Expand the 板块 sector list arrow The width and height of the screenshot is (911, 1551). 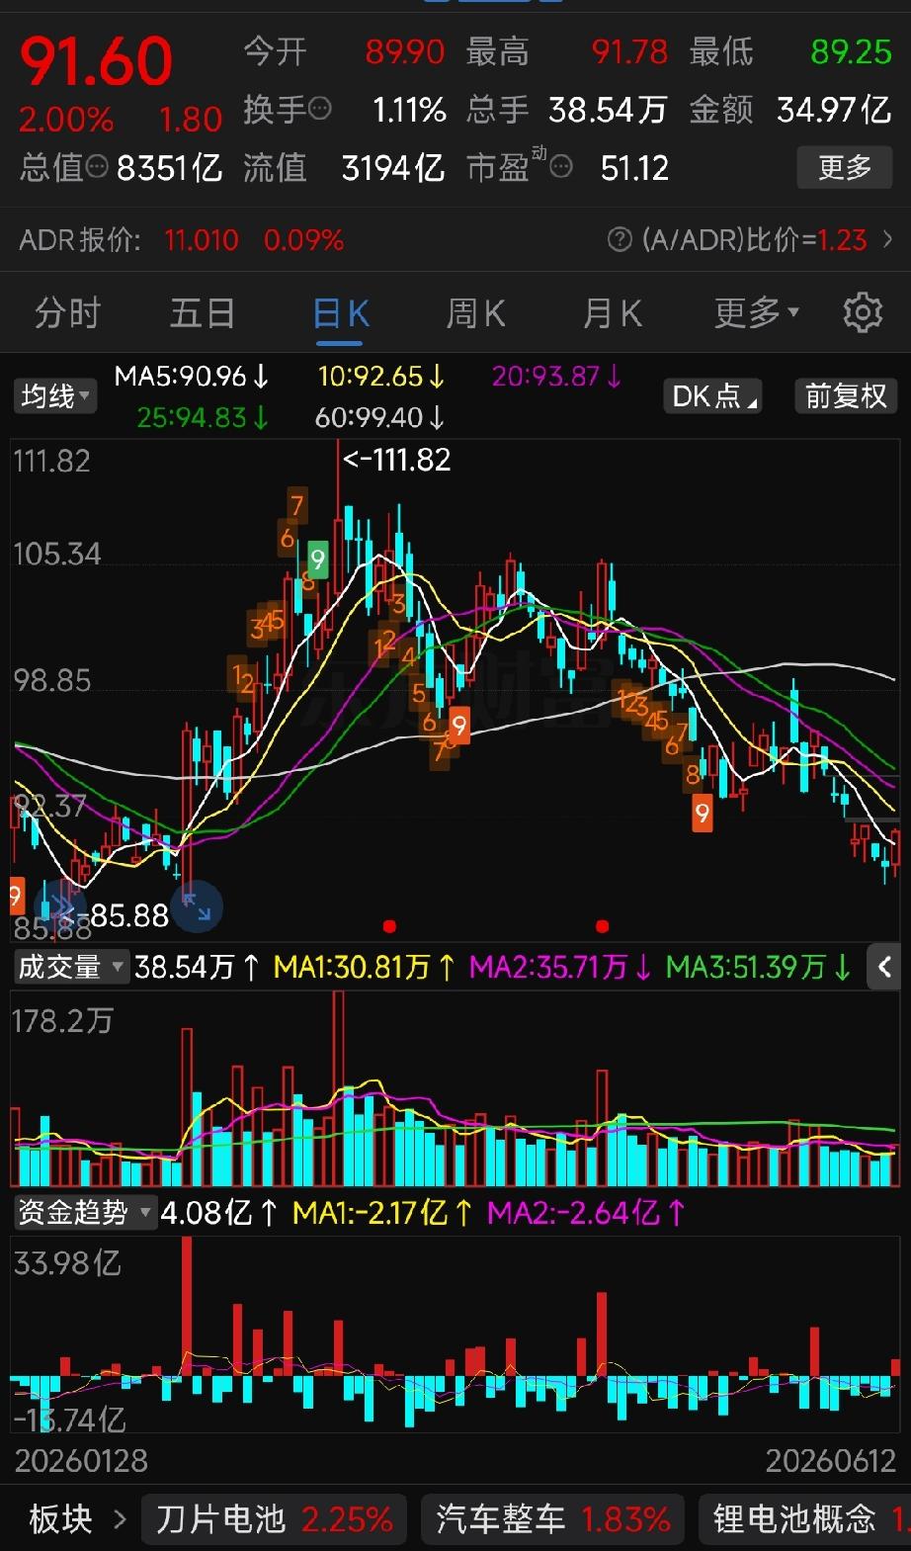(x=120, y=1518)
